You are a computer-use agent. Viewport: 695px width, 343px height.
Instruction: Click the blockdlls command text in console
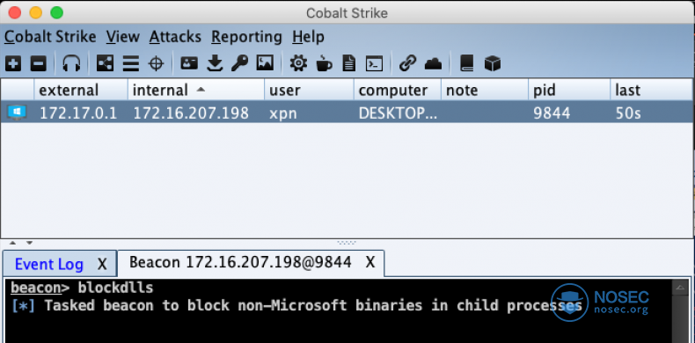[115, 288]
